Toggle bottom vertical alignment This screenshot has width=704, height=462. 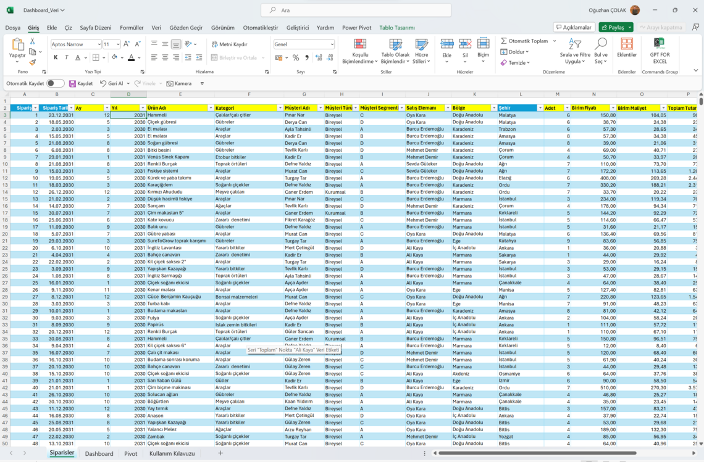[x=176, y=44]
